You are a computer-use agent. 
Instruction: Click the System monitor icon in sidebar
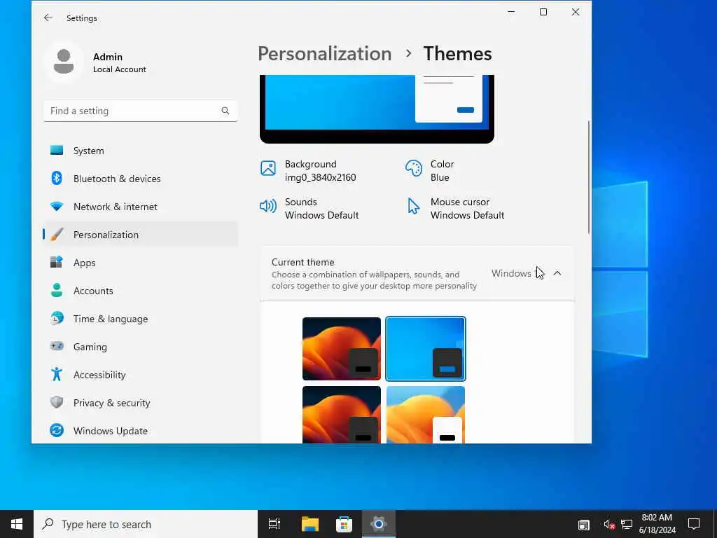(x=57, y=151)
